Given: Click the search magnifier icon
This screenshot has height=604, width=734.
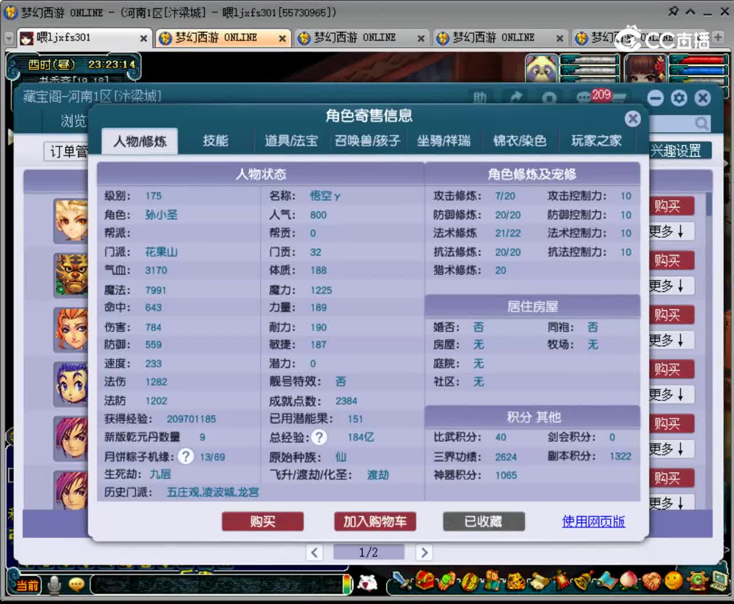Looking at the screenshot, I should point(701,123).
